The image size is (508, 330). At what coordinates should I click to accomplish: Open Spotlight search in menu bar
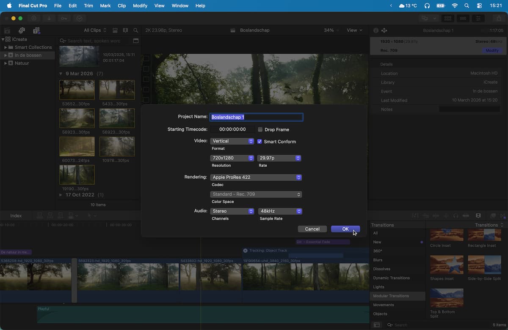(467, 5)
